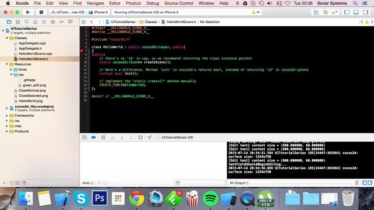Jump to the previous issue arrow
The height and width of the screenshot is (210, 374).
tap(362, 22)
